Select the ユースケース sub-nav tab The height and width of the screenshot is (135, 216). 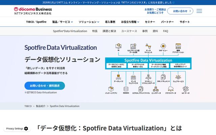129,31
